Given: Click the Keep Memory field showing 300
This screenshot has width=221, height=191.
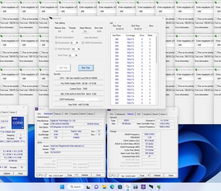Looking at the screenshot, I should 85,31.
